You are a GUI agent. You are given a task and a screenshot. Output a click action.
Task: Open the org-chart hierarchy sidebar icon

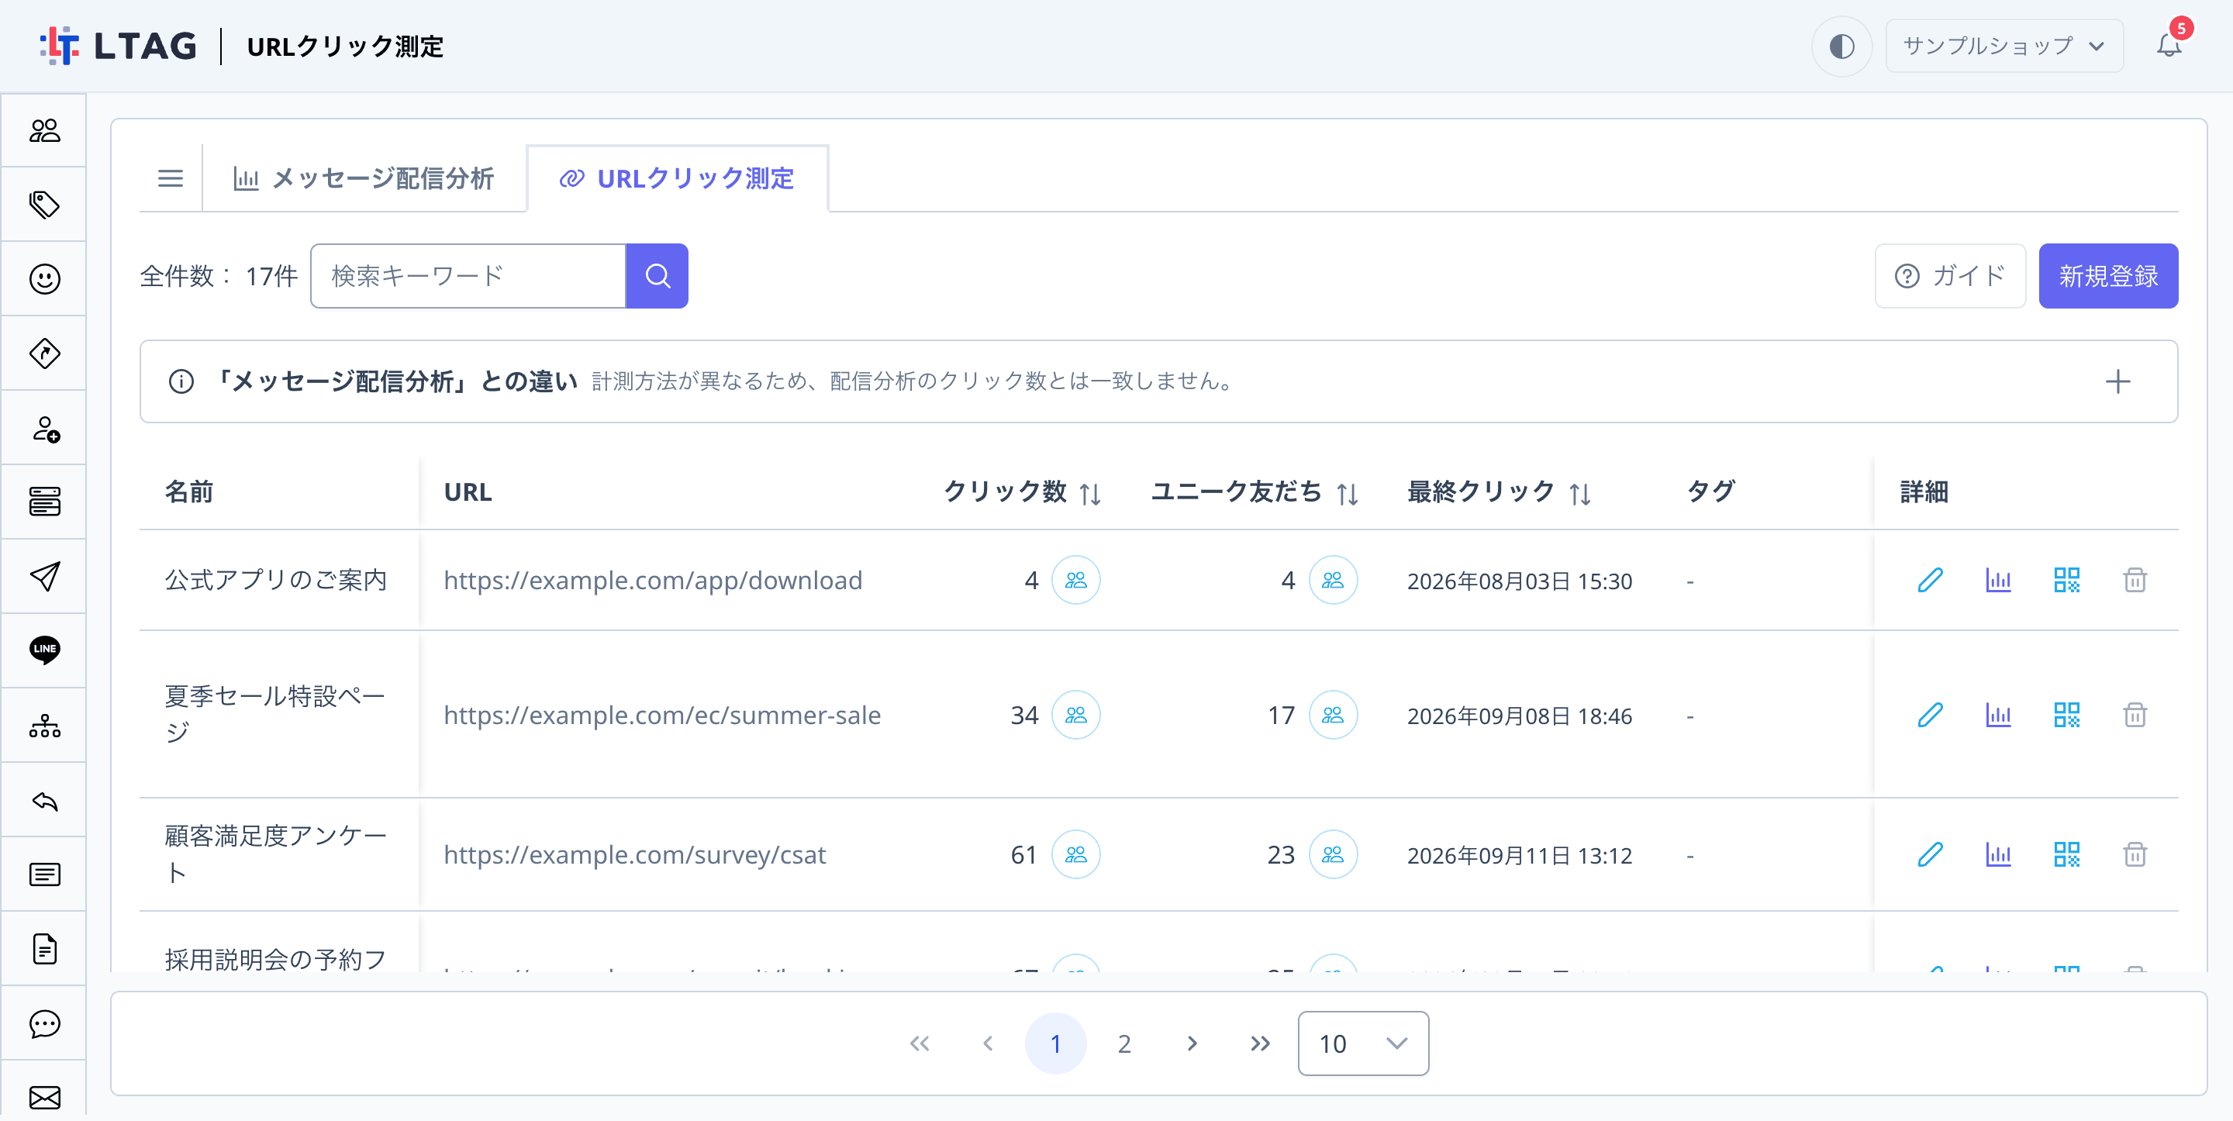(x=44, y=726)
